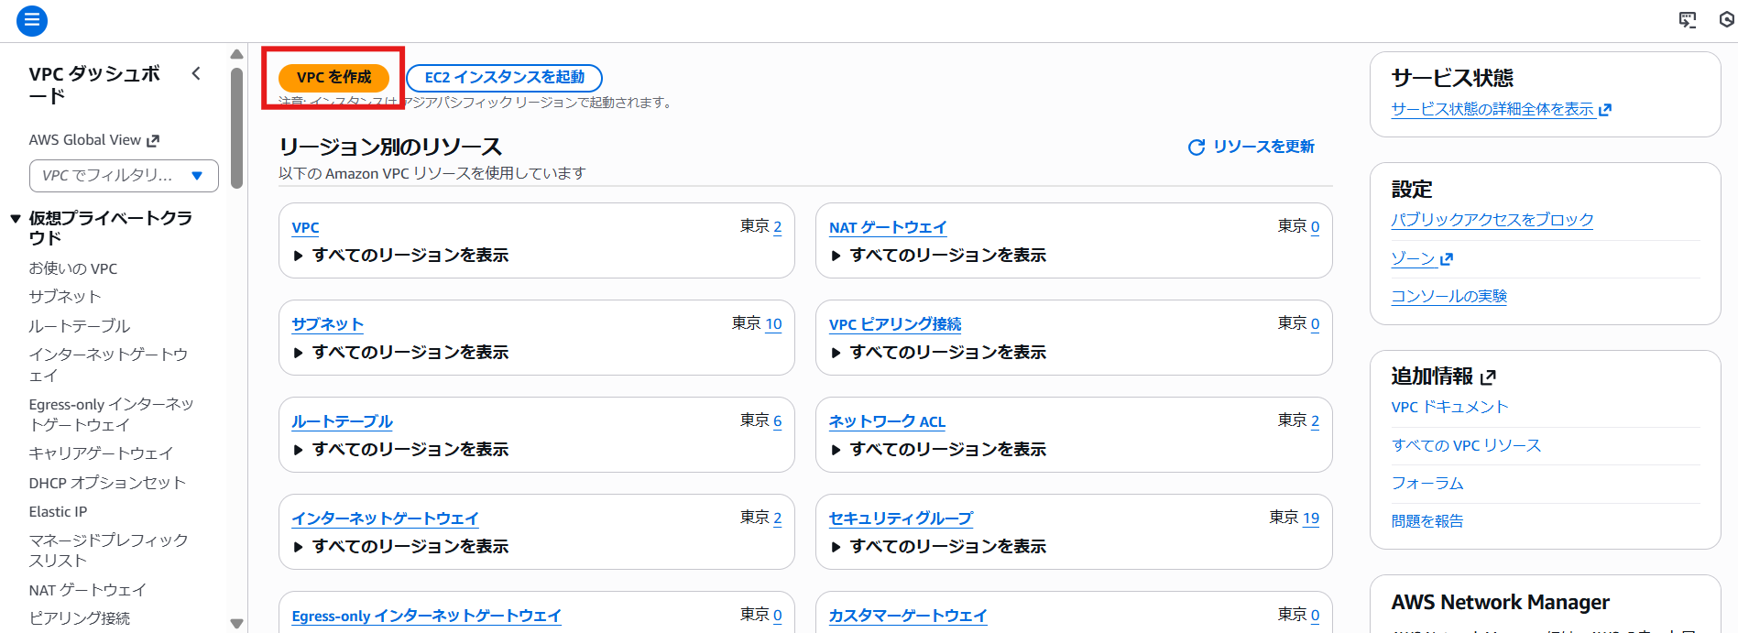Open the Egress-only インターネットゲートウェイ card link
Image resolution: width=1738 pixels, height=633 pixels.
click(426, 616)
